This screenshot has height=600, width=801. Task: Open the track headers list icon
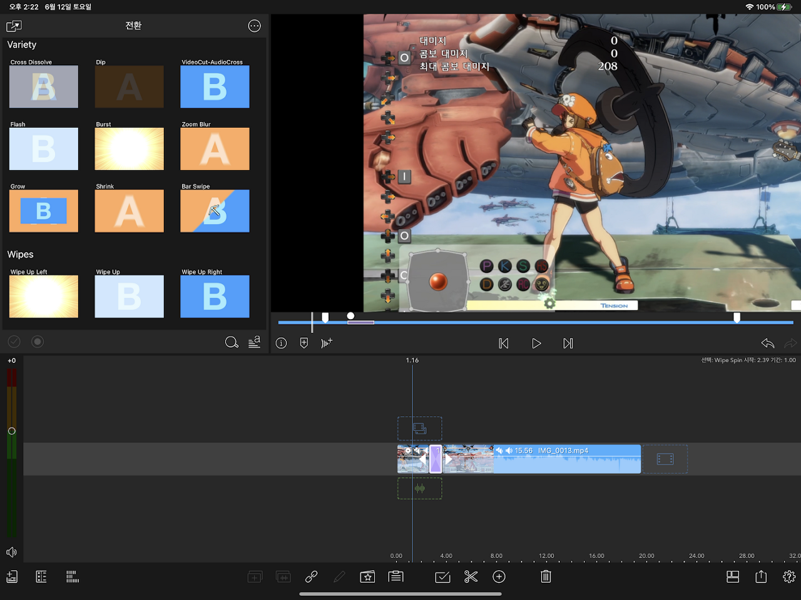tap(41, 577)
